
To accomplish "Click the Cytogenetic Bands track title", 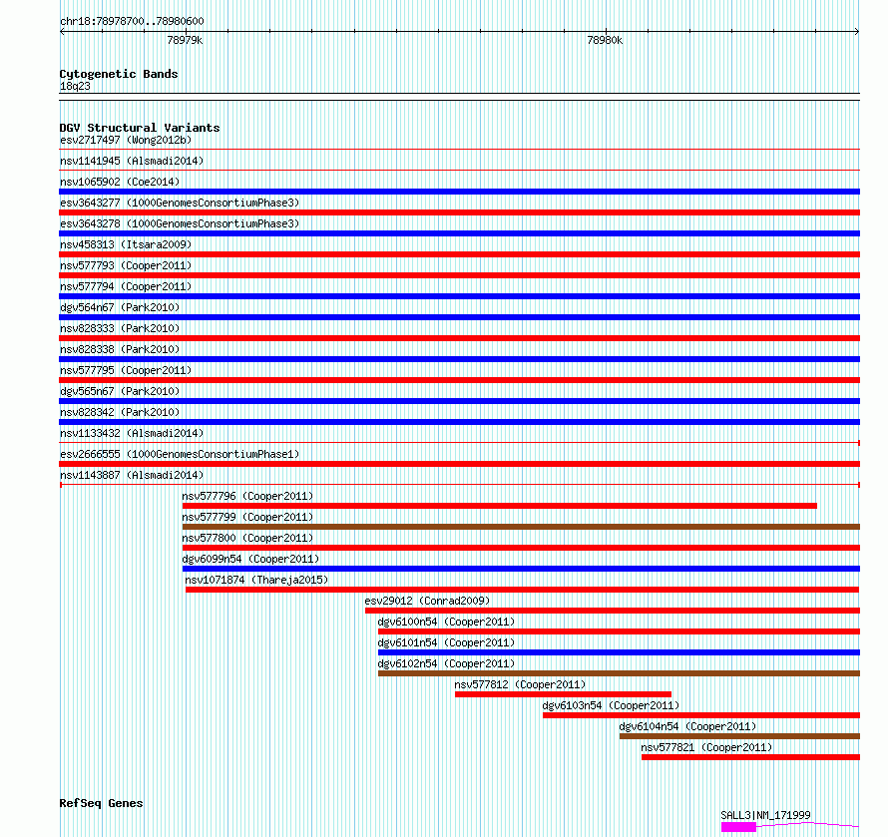I will (x=119, y=74).
